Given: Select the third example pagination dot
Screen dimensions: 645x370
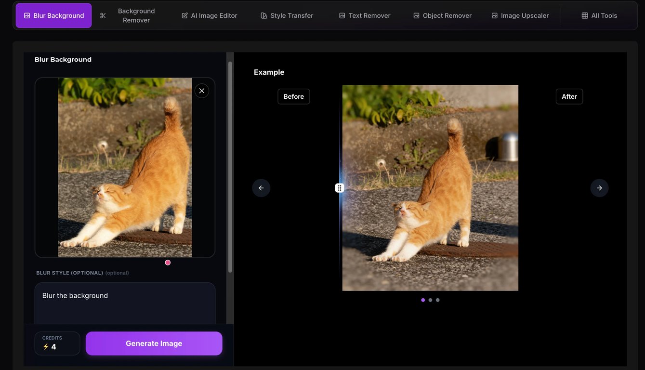Looking at the screenshot, I should pos(437,300).
